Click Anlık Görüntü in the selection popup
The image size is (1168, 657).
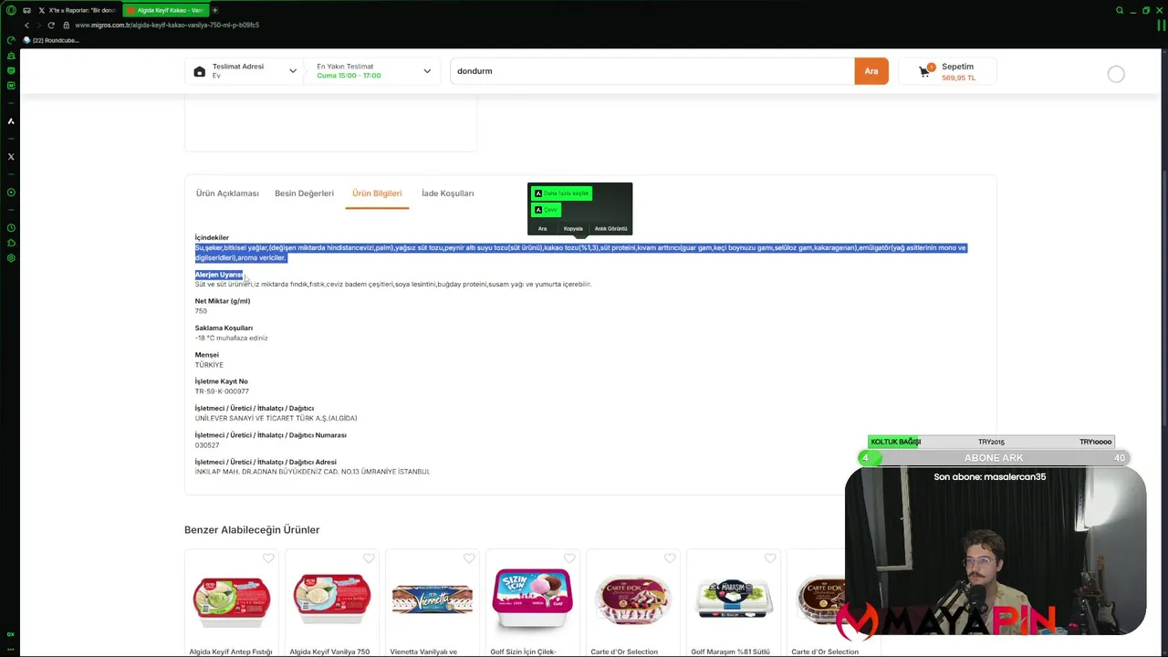click(x=610, y=228)
